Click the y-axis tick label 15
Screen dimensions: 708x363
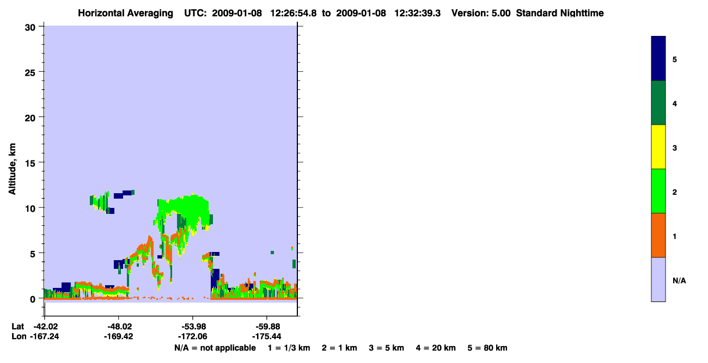coord(32,163)
